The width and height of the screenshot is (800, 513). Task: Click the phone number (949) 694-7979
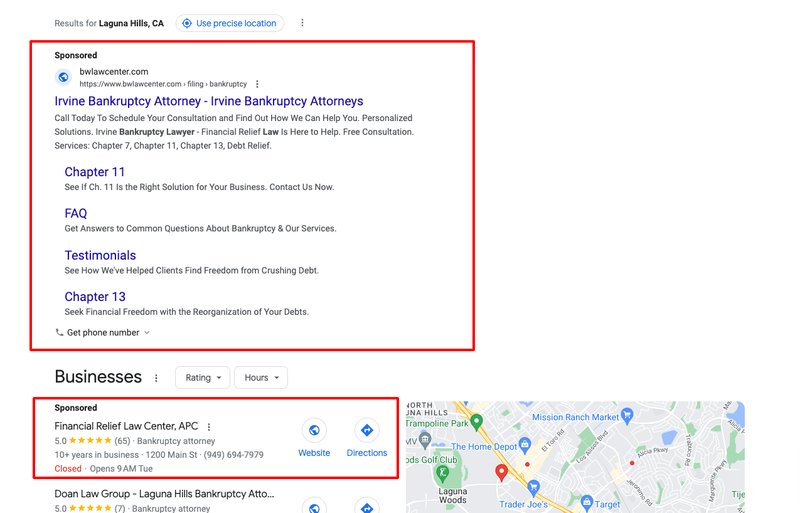coord(234,455)
